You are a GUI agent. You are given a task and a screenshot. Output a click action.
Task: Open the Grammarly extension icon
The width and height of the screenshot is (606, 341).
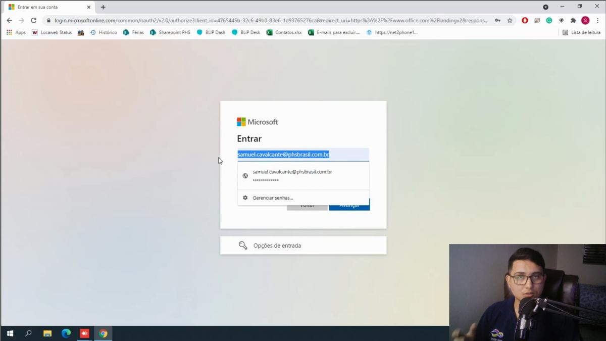point(549,21)
